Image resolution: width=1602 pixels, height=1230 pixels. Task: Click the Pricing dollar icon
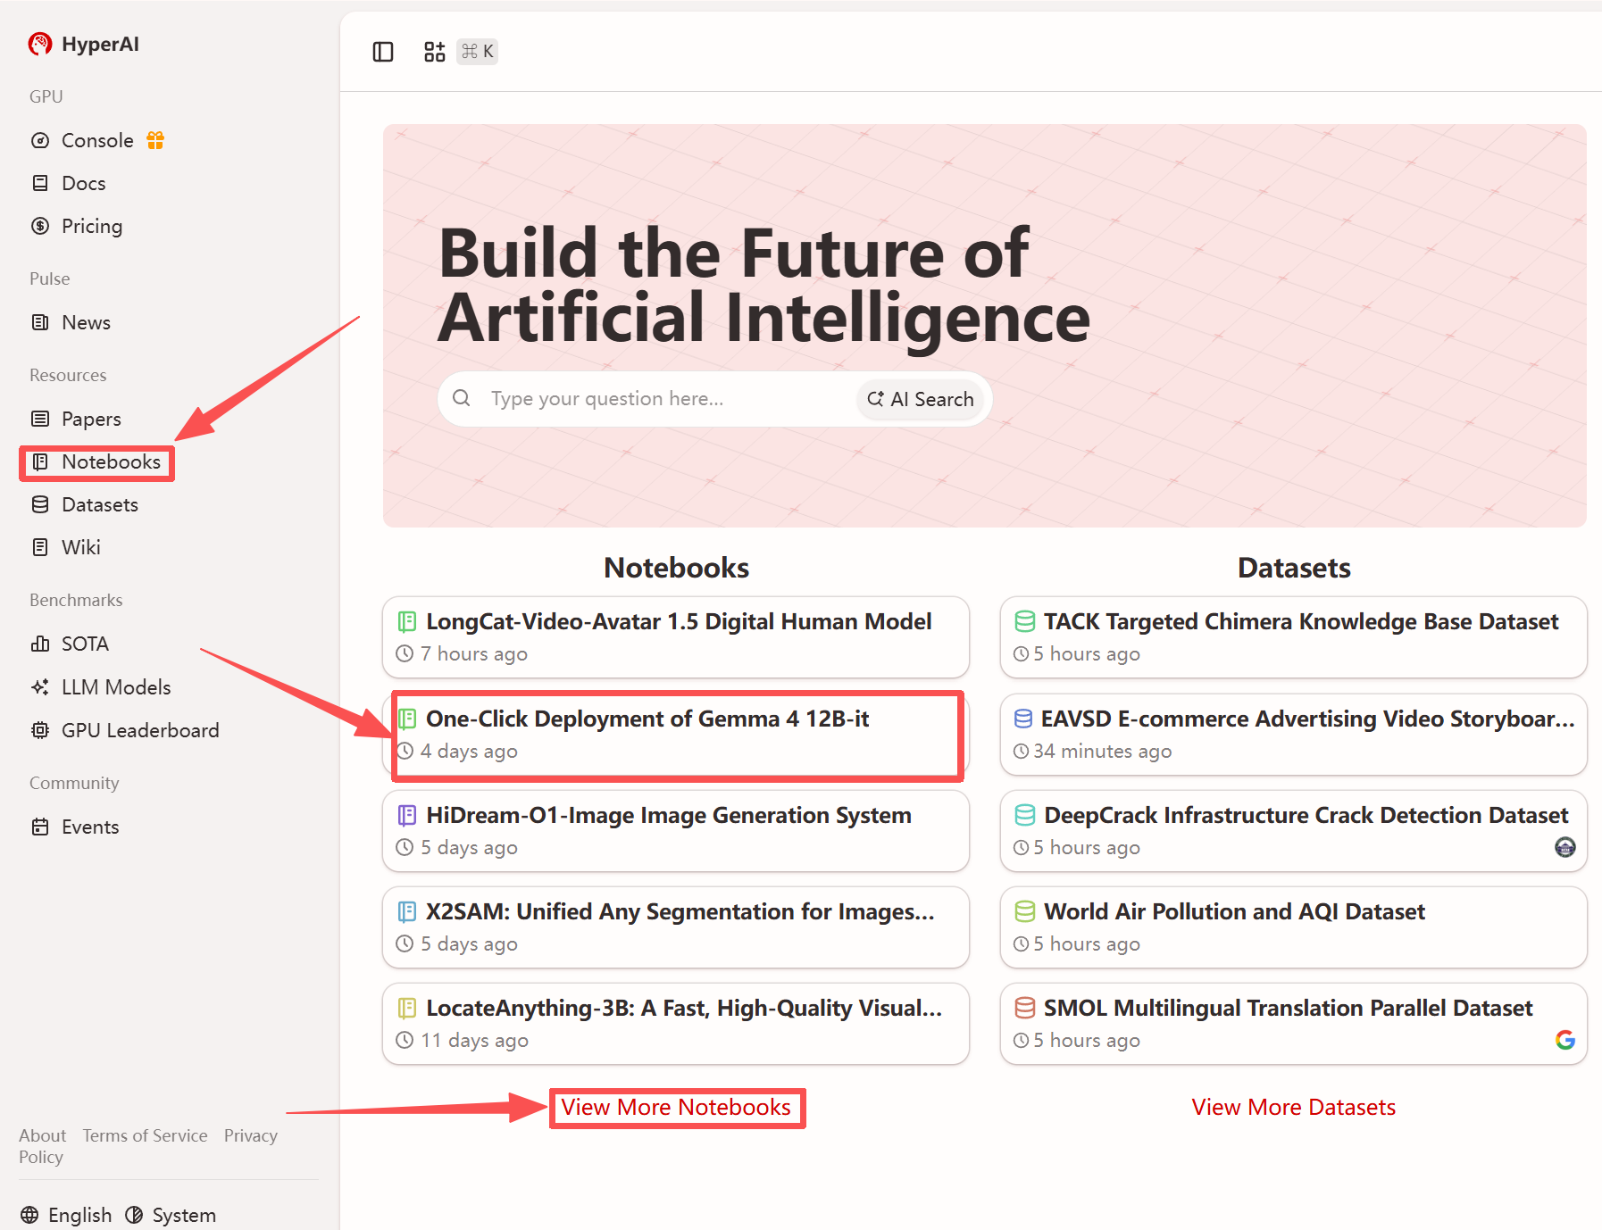click(x=40, y=226)
